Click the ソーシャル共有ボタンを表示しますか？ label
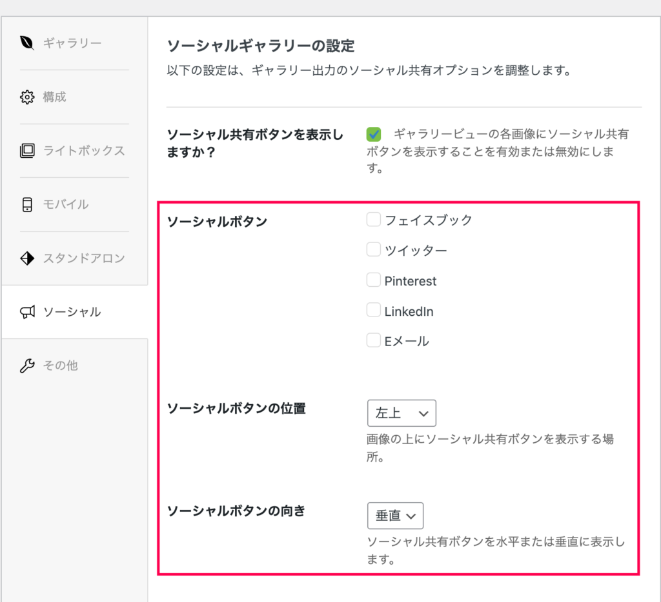This screenshot has height=602, width=661. (x=255, y=143)
